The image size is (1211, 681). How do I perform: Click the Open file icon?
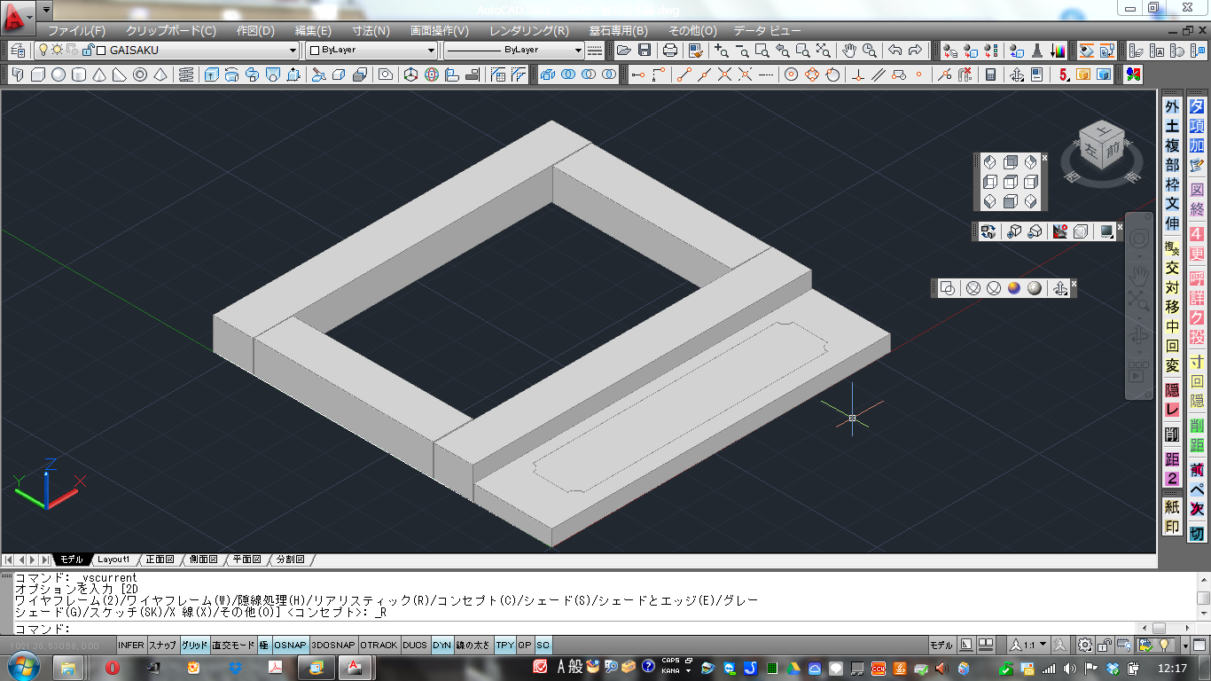624,51
